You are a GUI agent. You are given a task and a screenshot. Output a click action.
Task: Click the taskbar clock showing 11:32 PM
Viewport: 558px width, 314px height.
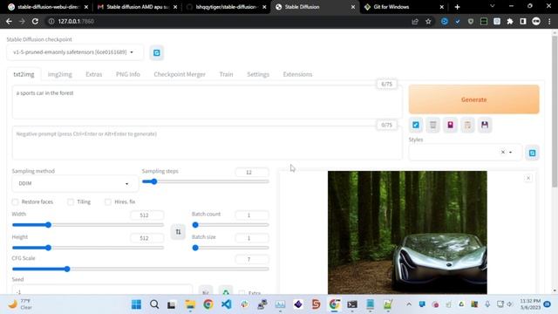pos(530,304)
